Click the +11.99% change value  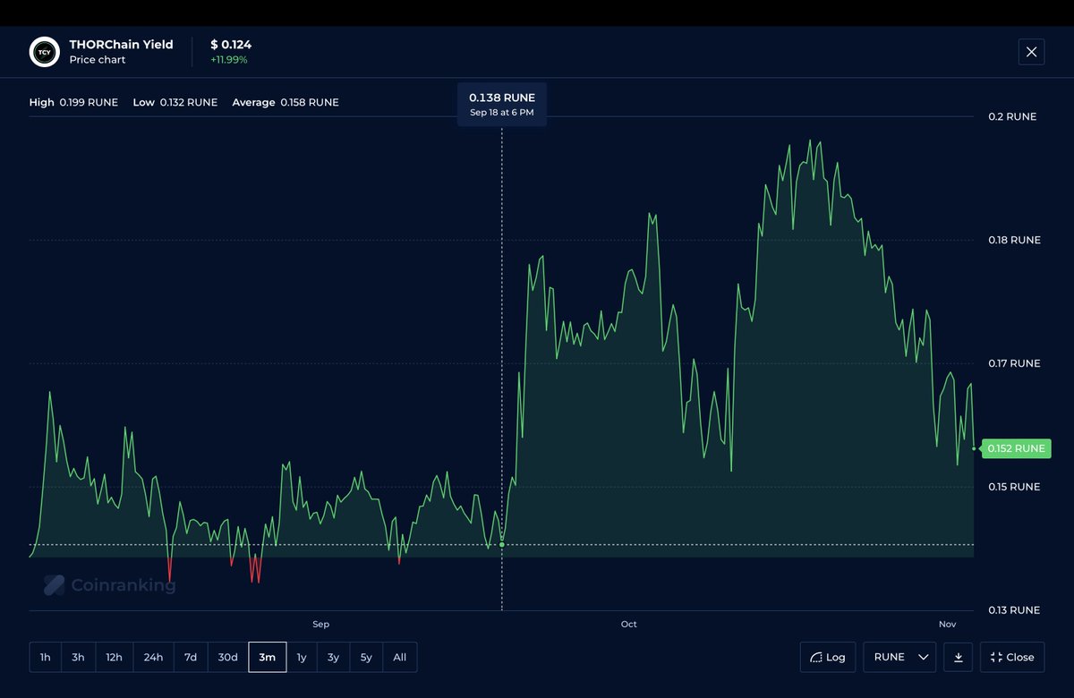pos(229,60)
